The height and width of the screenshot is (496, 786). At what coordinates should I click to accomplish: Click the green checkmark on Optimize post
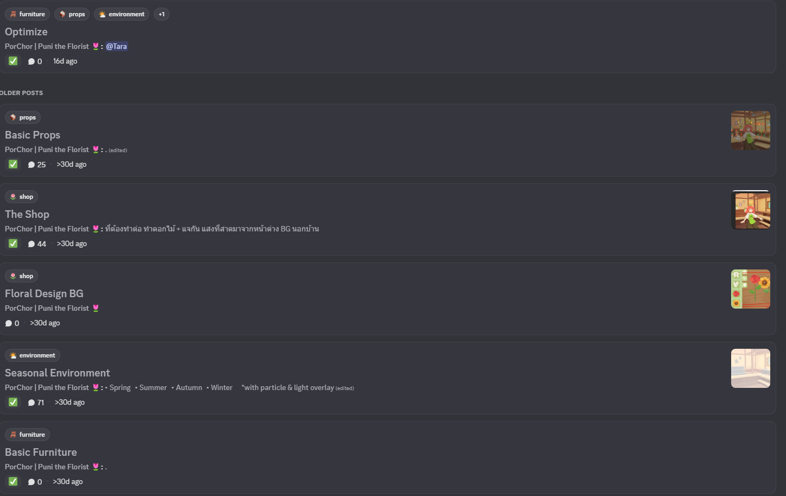[13, 61]
